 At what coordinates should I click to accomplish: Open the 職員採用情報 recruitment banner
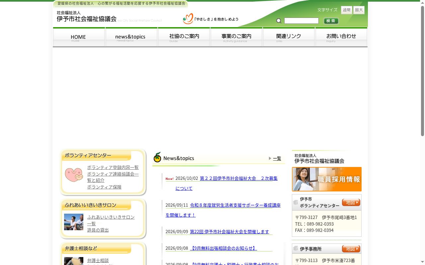tap(327, 179)
